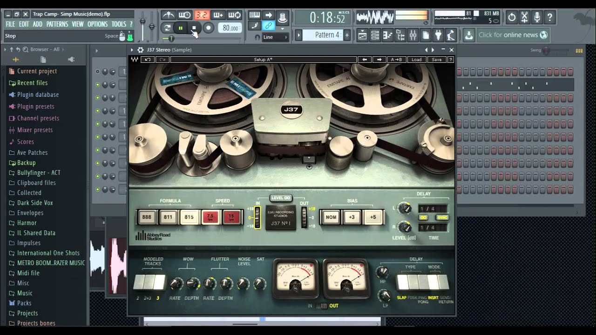Toggle typing keyboard to piano keyboard
This screenshot has width=596, height=335.
pos(255,14)
